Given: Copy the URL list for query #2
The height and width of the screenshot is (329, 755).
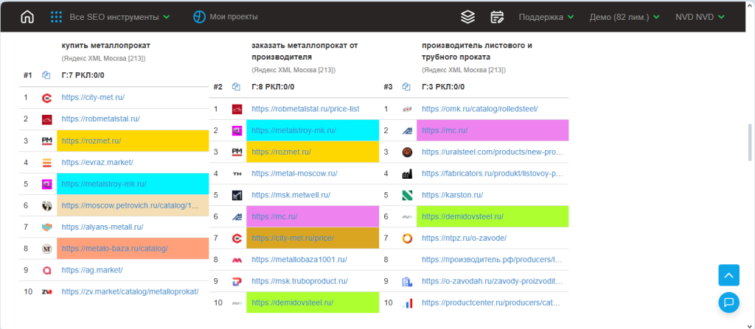Looking at the screenshot, I should click(237, 87).
